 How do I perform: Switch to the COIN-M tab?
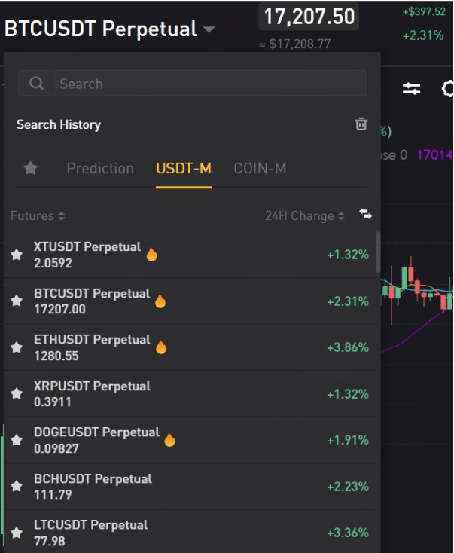point(260,168)
